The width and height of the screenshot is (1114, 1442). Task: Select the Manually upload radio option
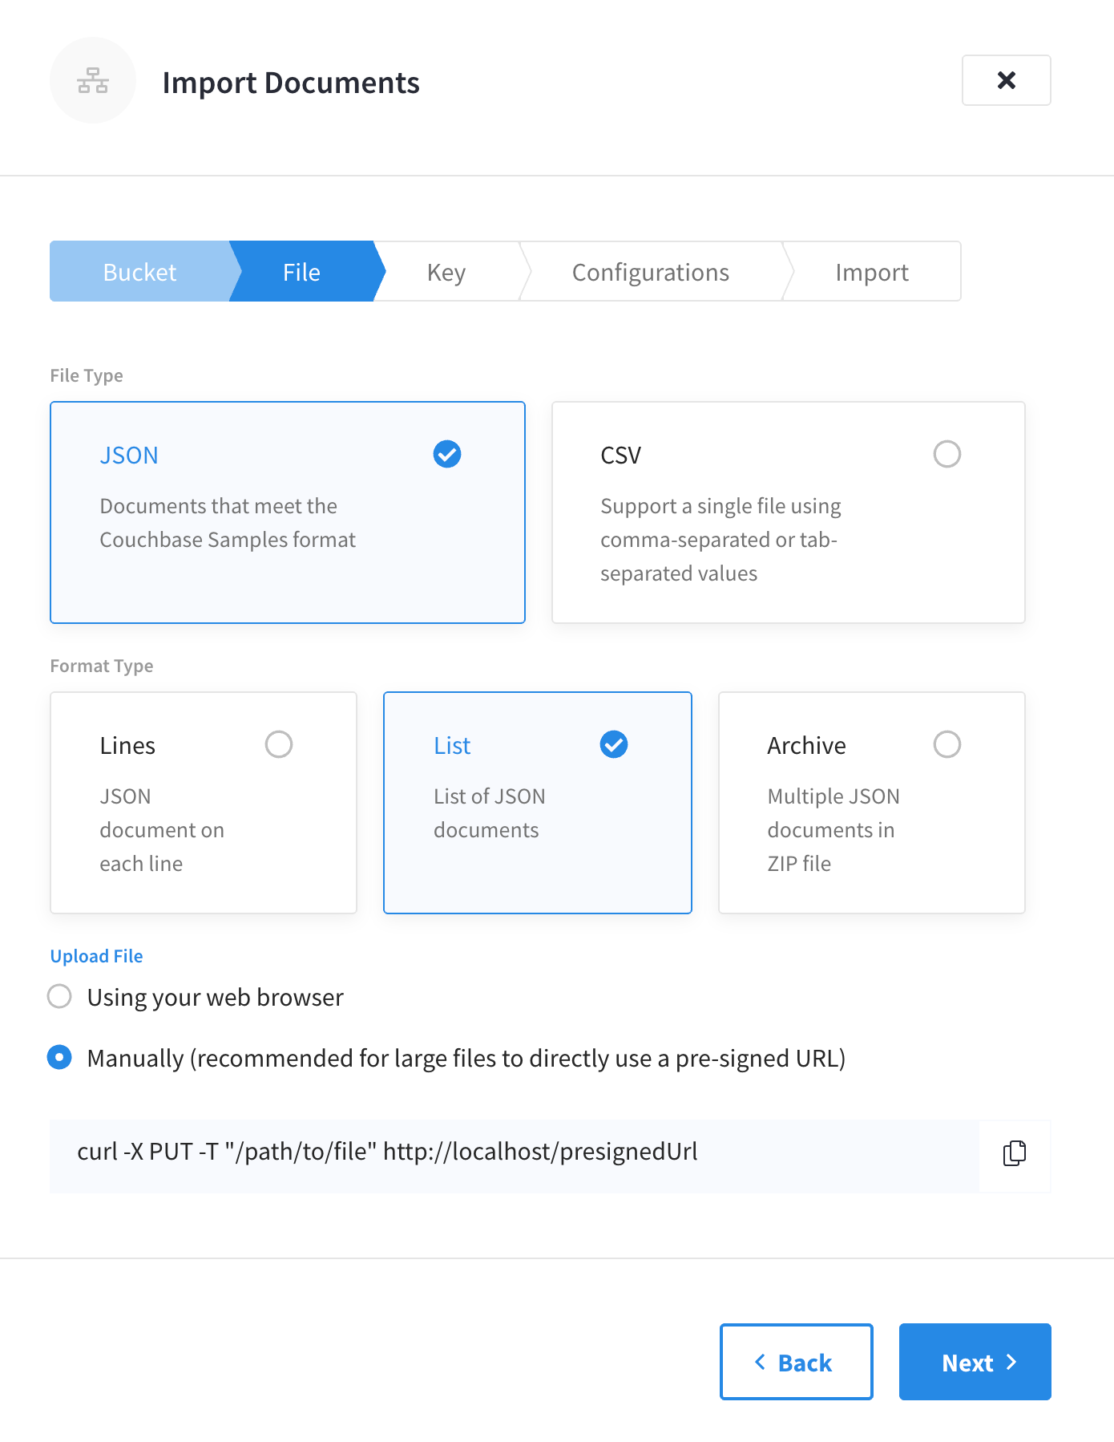click(59, 1058)
